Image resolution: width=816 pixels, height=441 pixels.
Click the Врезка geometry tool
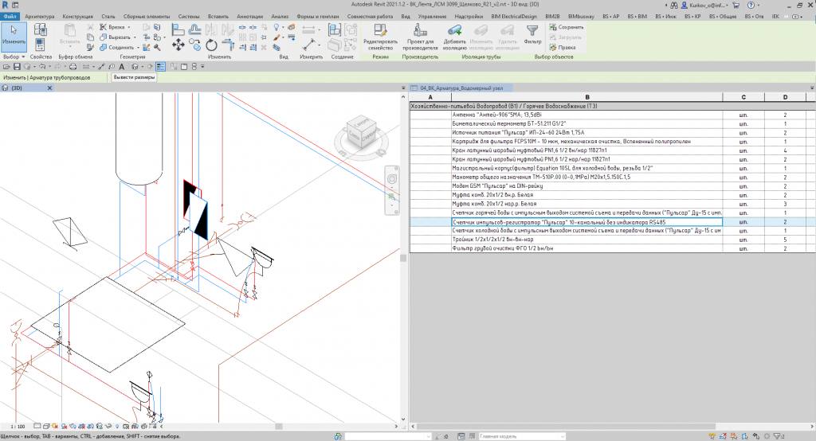click(112, 27)
